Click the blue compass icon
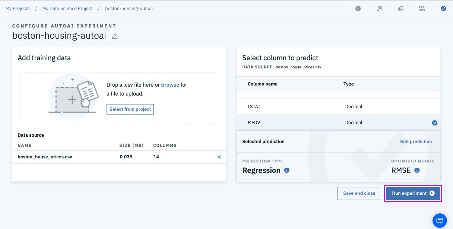 tap(443, 9)
